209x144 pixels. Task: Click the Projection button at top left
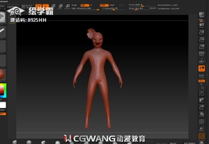click(x=3, y=7)
